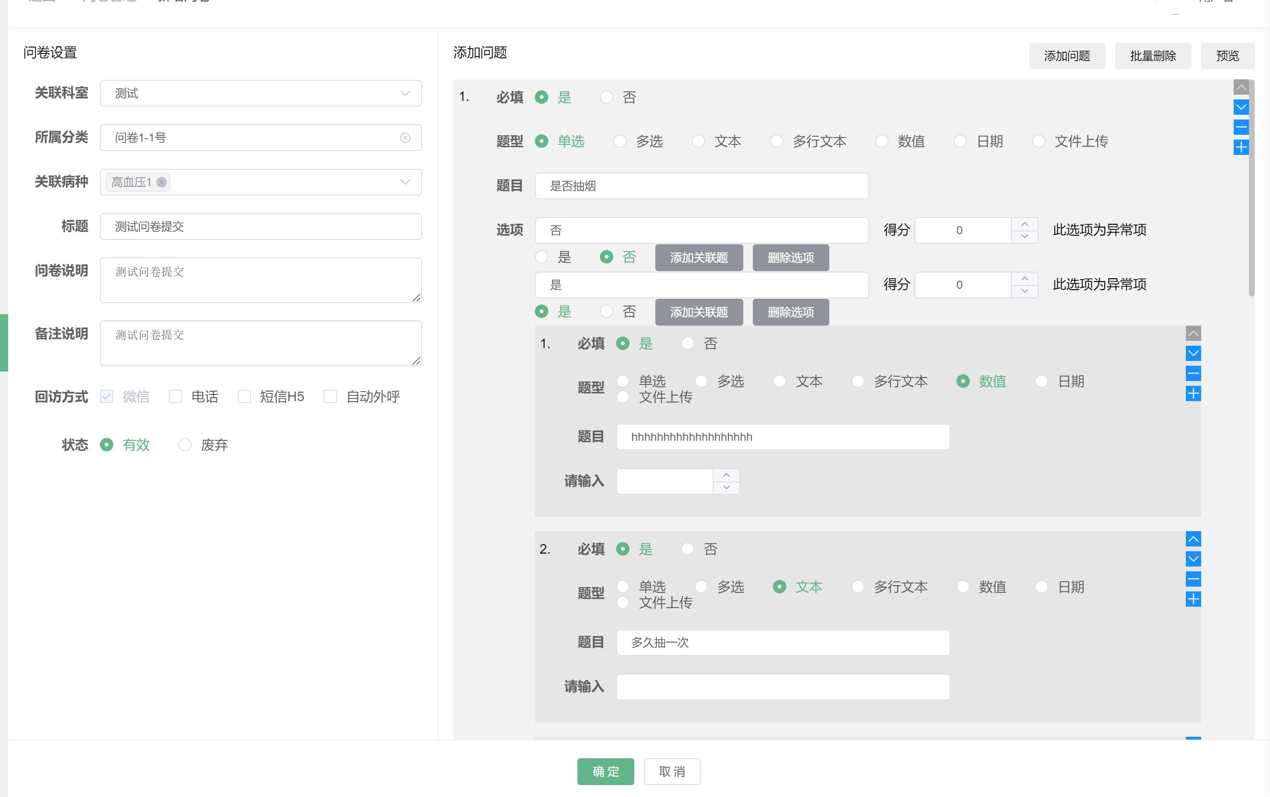The height and width of the screenshot is (797, 1270).
Task: Delete option 是 with 删除选项
Action: pos(791,312)
